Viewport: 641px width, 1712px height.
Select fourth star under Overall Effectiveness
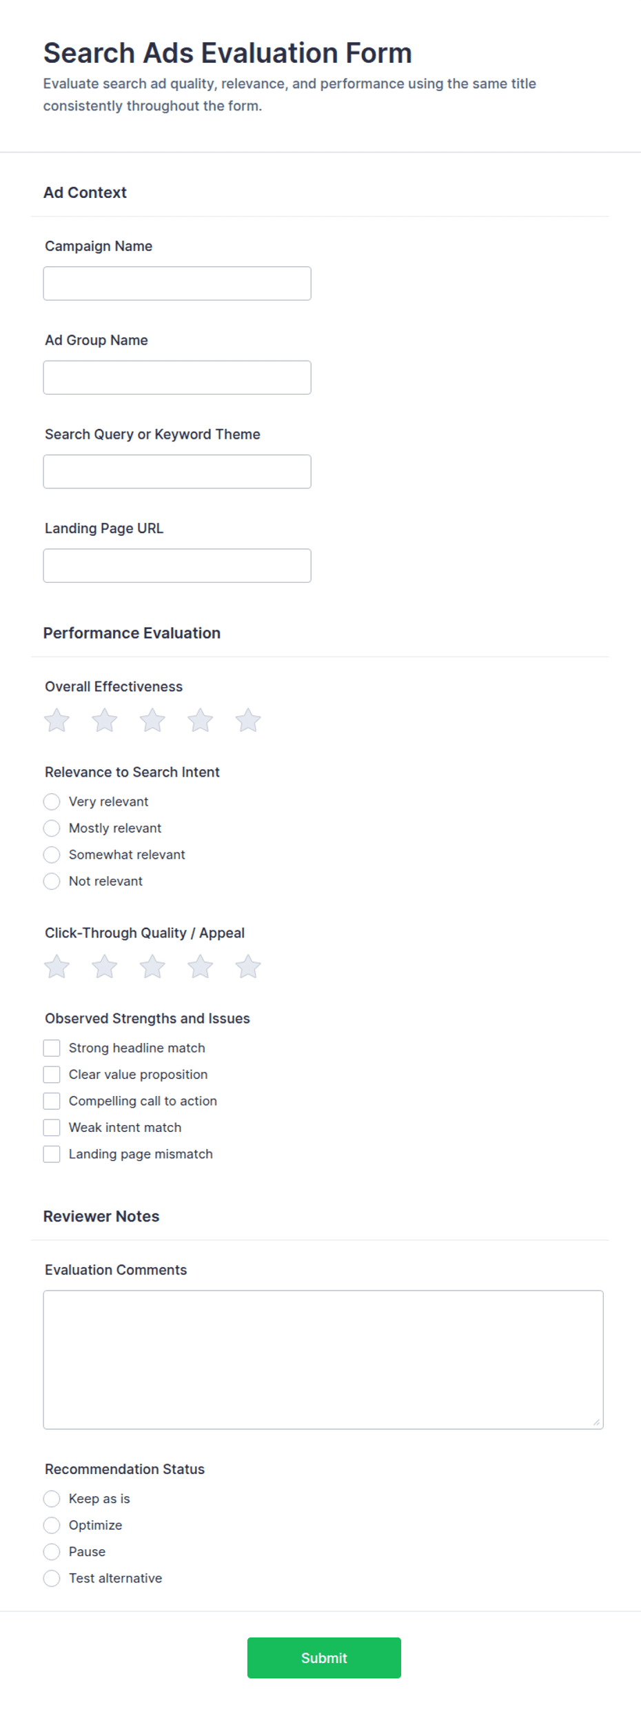pos(201,720)
